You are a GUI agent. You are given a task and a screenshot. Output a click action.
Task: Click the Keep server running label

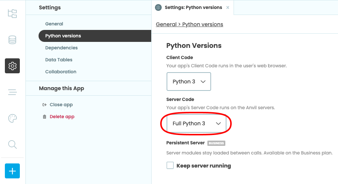[x=204, y=166]
